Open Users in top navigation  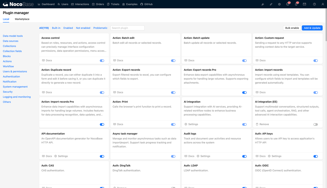pyautogui.click(x=63, y=4)
